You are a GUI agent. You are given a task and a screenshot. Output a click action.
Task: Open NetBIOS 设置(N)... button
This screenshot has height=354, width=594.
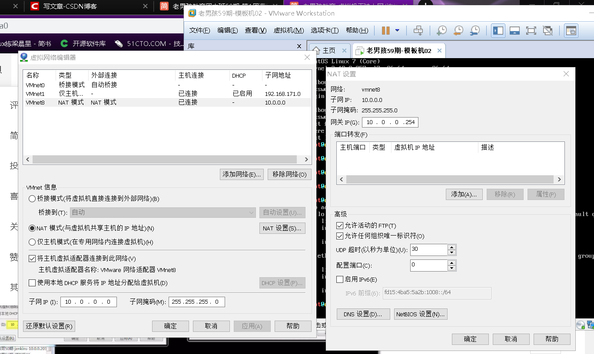tap(421, 314)
